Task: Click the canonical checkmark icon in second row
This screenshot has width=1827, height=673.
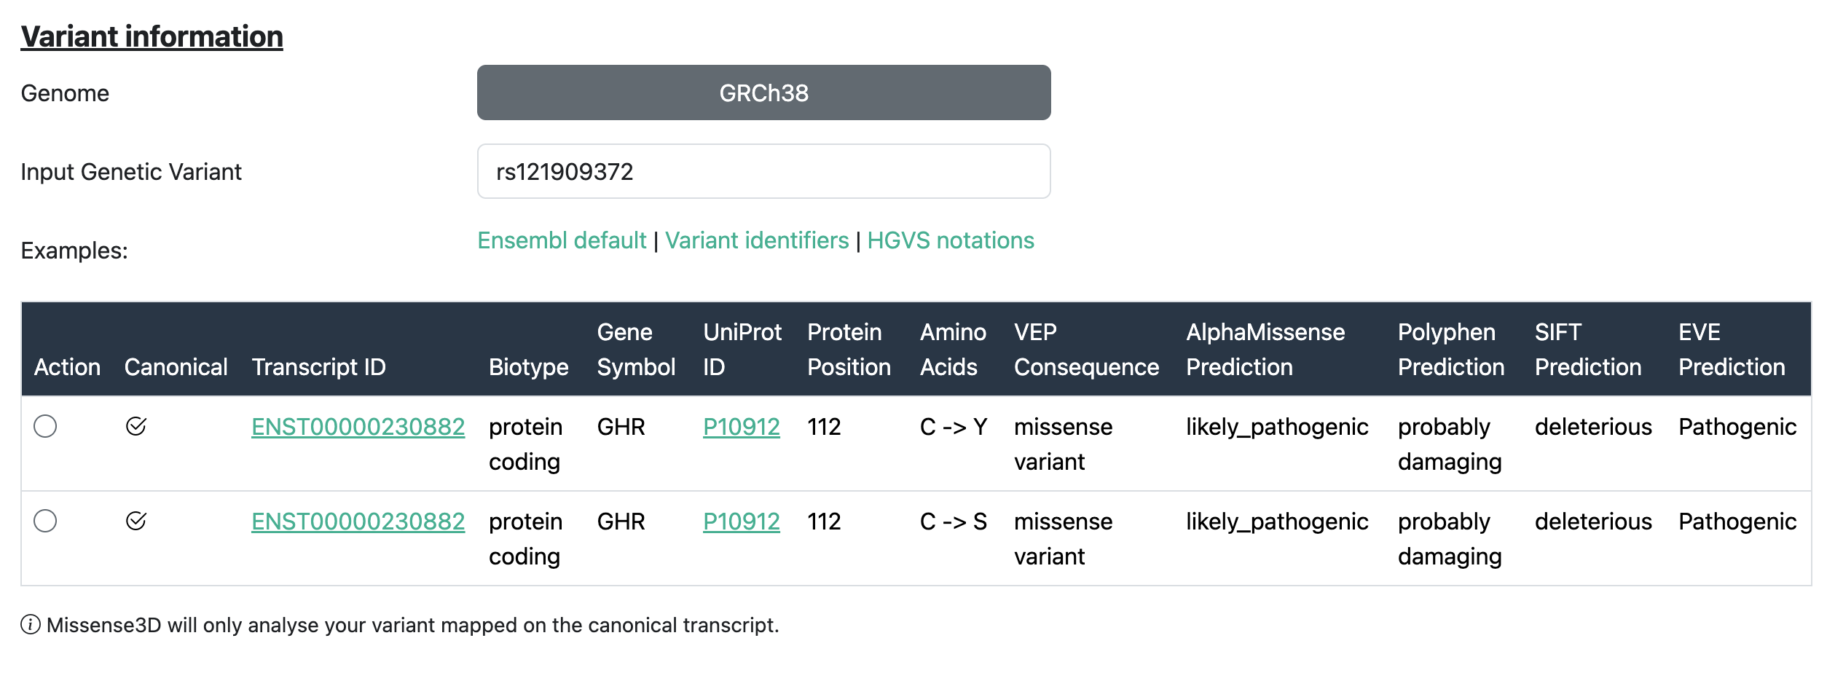Action: pos(136,521)
